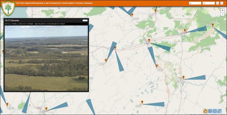The width and height of the screenshot is (227, 115).
Task: Select the ruler measurement tool
Action: point(219,111)
